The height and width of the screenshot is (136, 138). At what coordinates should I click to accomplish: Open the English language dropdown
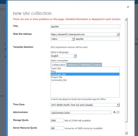tap(64, 56)
